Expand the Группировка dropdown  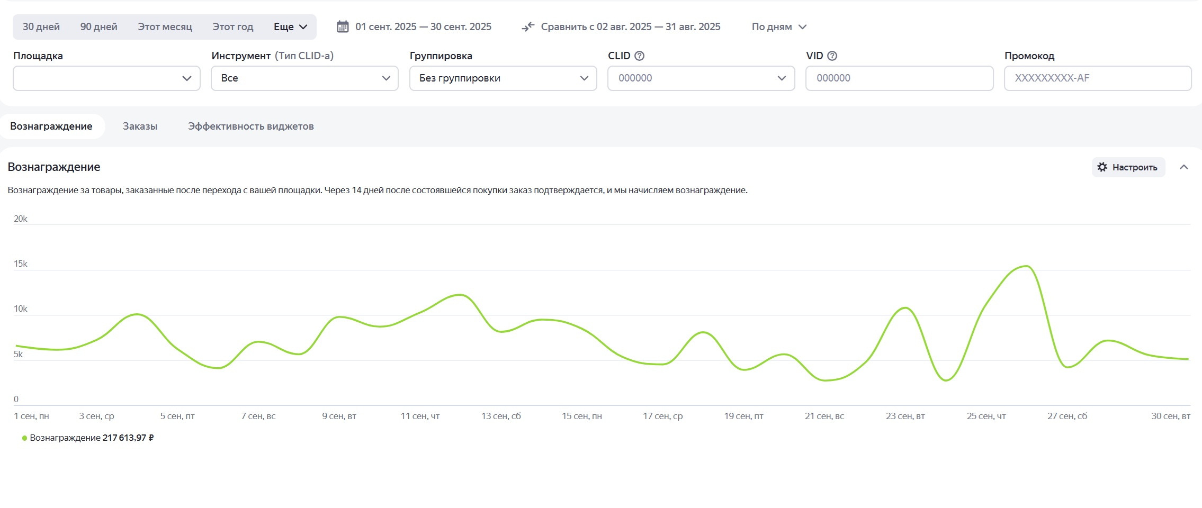point(503,78)
